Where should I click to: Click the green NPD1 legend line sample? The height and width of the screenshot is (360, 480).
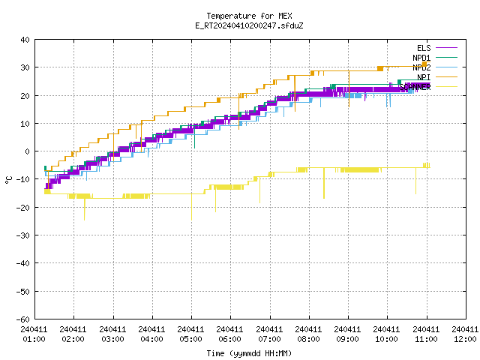446,57
